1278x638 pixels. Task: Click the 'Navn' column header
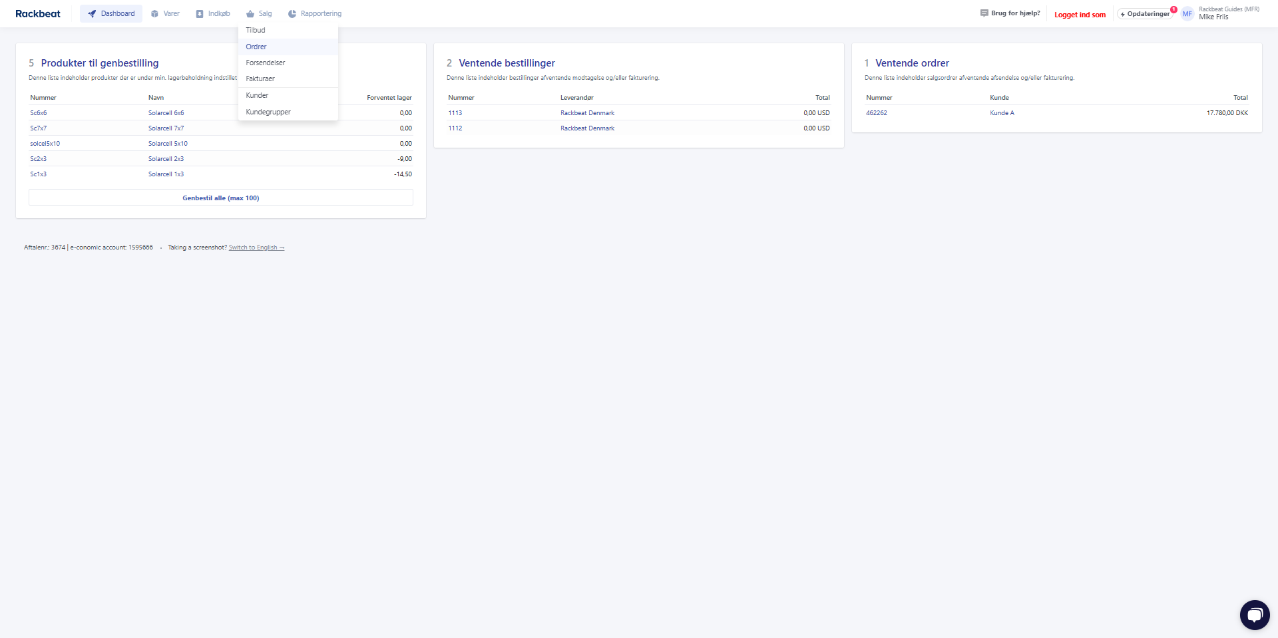pyautogui.click(x=156, y=98)
